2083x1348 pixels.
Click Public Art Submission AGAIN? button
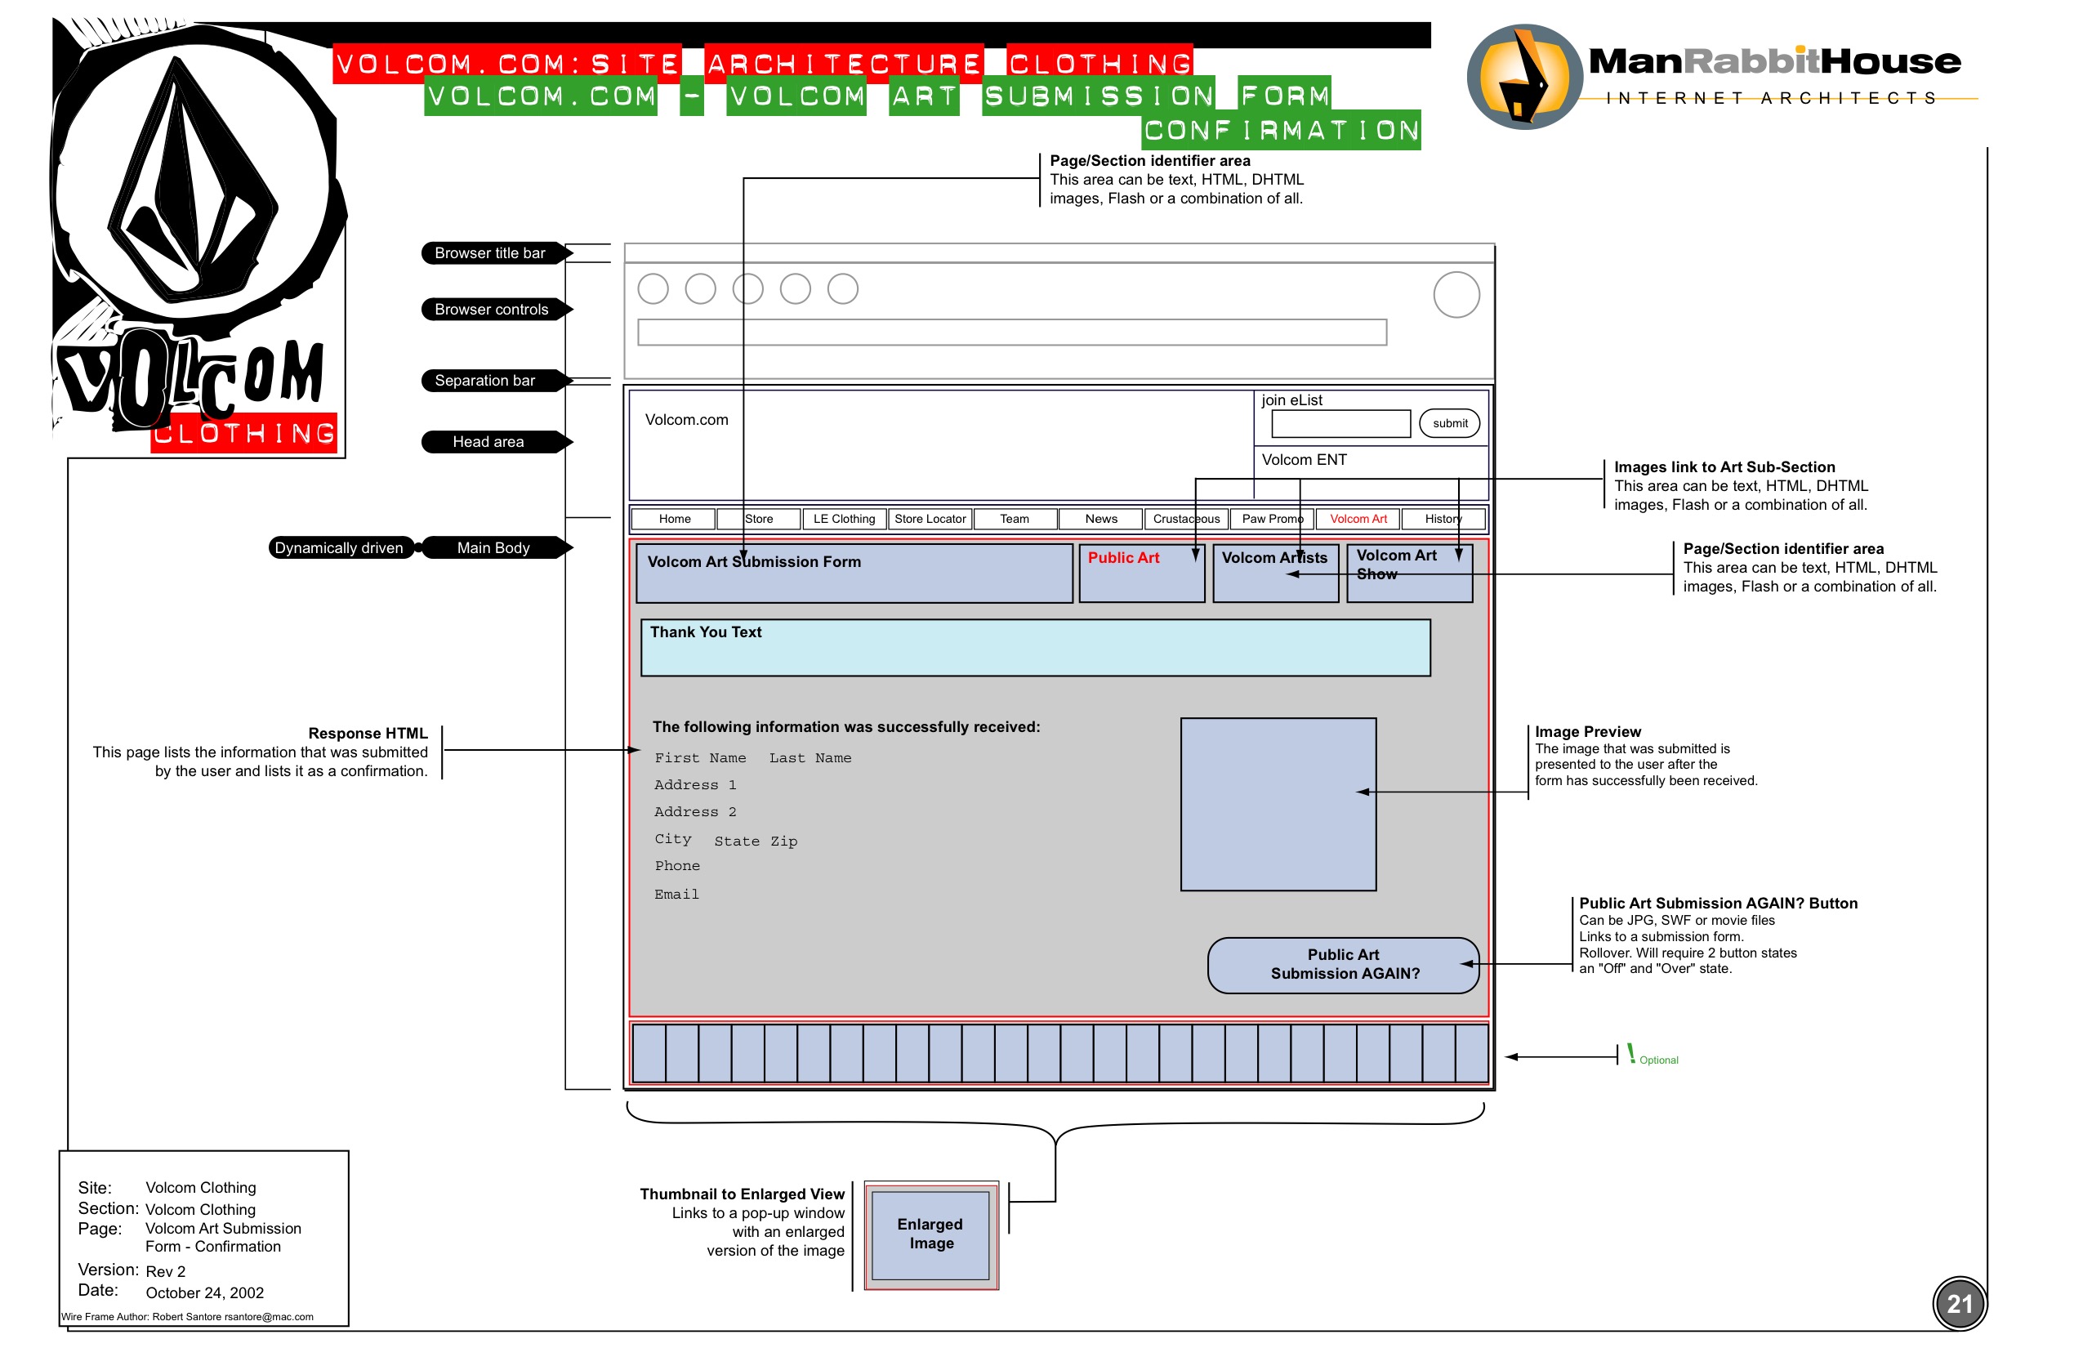(1343, 965)
